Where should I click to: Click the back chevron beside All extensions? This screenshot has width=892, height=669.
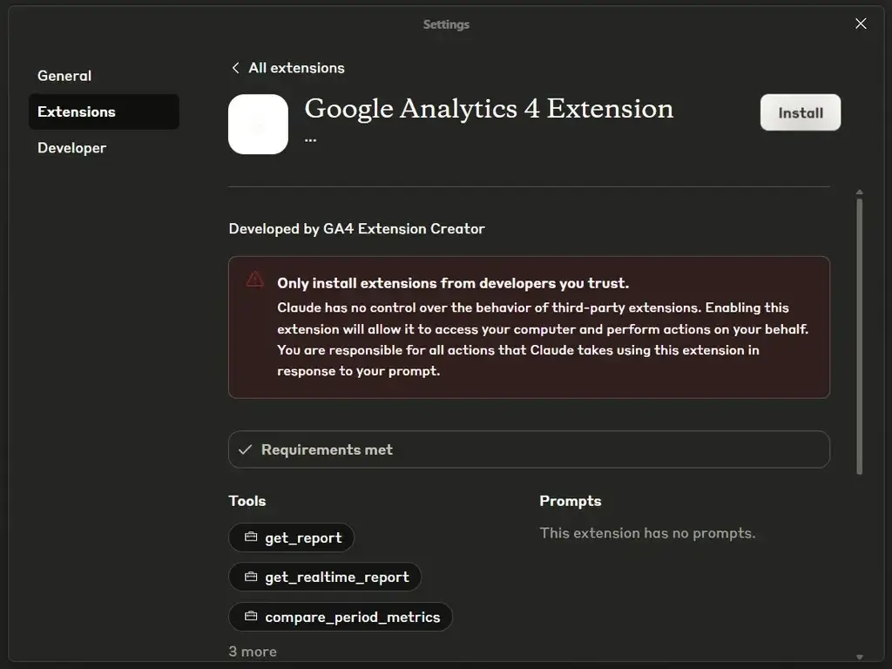235,68
